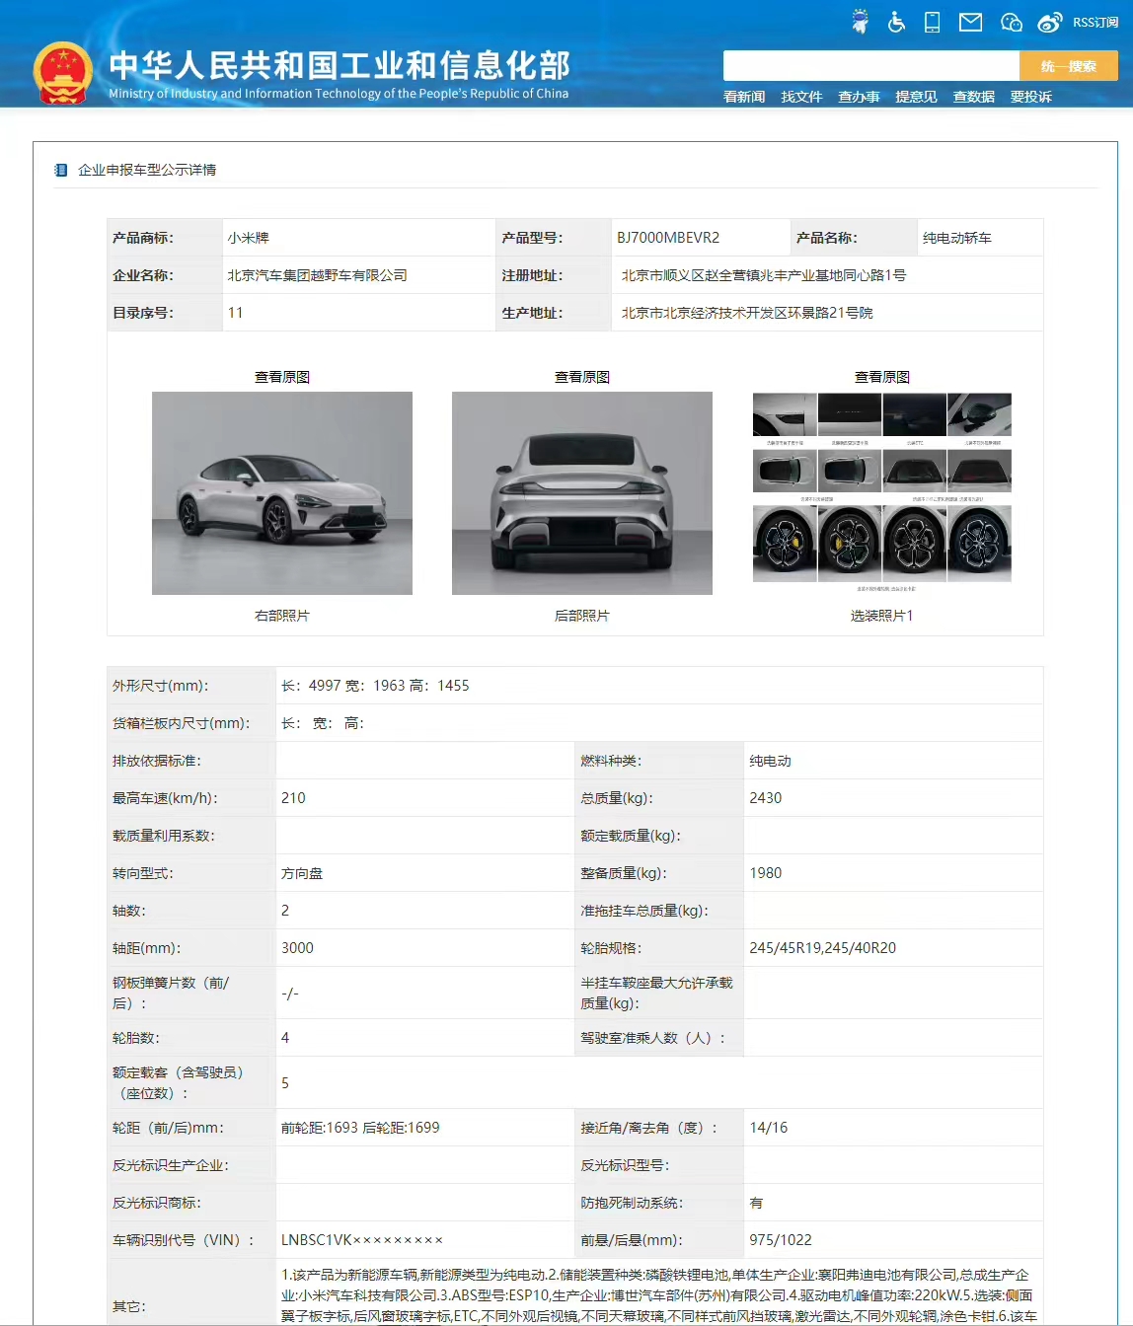
Task: Click the AI assistant robot icon
Action: [x=859, y=21]
